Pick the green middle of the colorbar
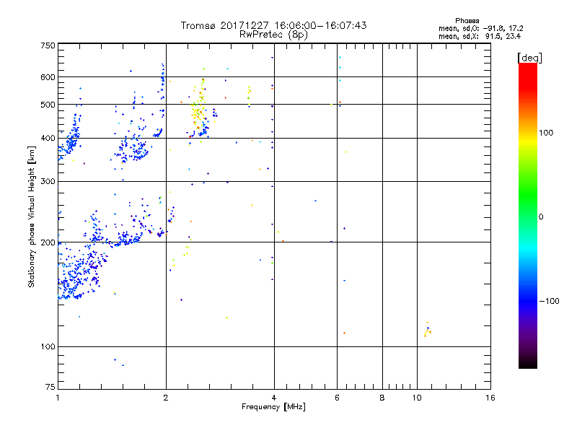Viewport: 577px width, 433px height. (528, 195)
